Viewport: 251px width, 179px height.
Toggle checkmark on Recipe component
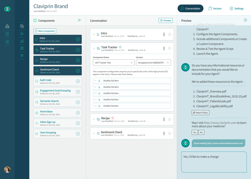pos(78,60)
